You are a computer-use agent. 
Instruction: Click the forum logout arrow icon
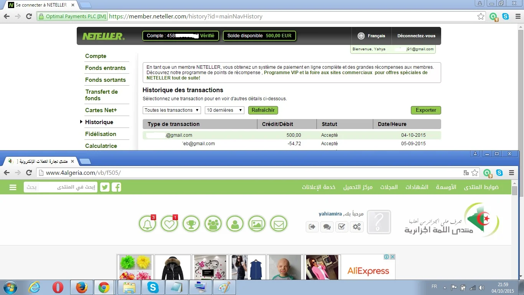point(312,227)
